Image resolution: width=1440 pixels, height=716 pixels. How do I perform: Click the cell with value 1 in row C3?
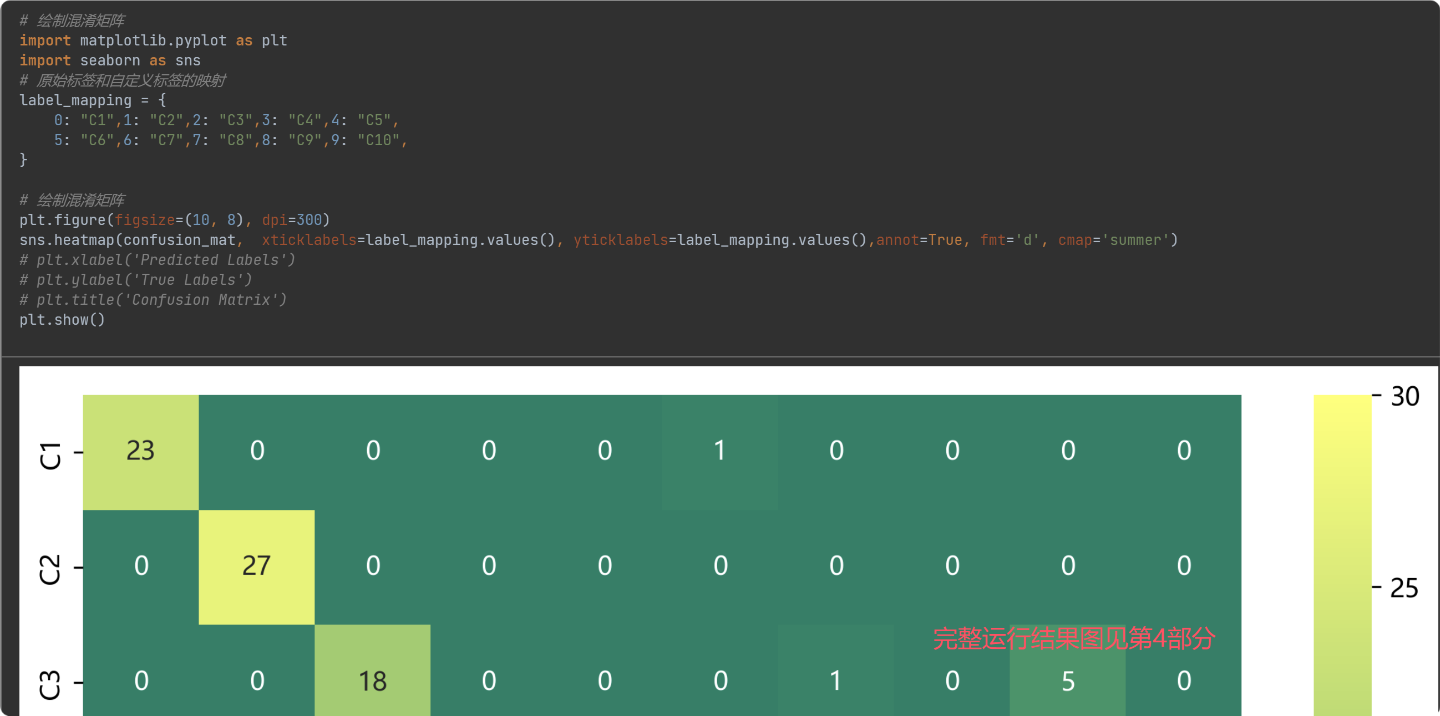[835, 682]
